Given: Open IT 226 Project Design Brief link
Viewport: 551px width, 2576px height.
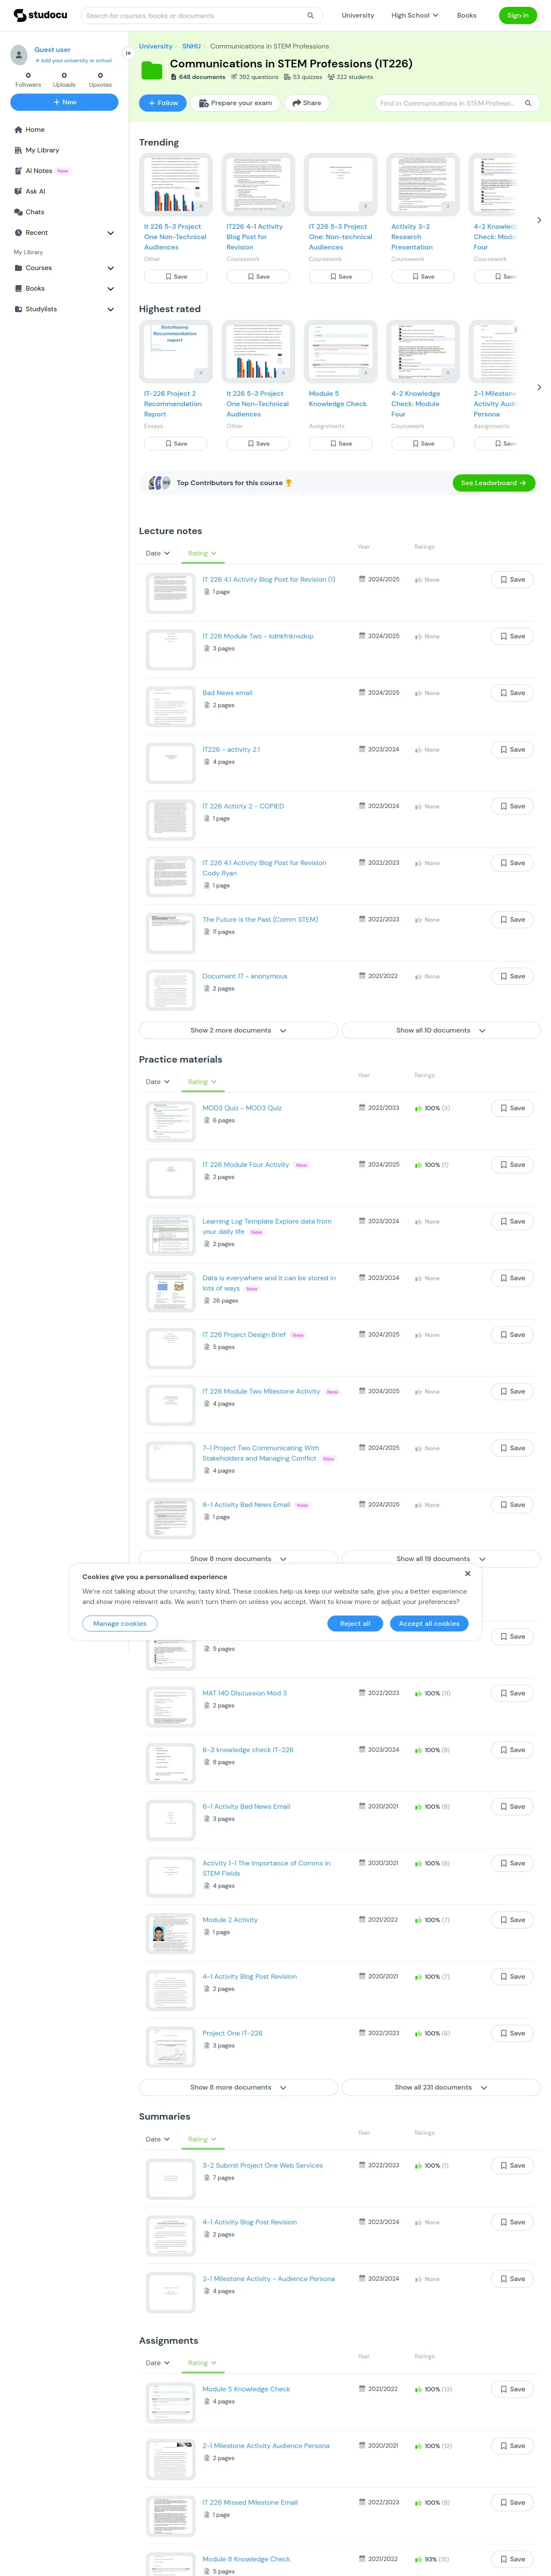Looking at the screenshot, I should tap(244, 1334).
